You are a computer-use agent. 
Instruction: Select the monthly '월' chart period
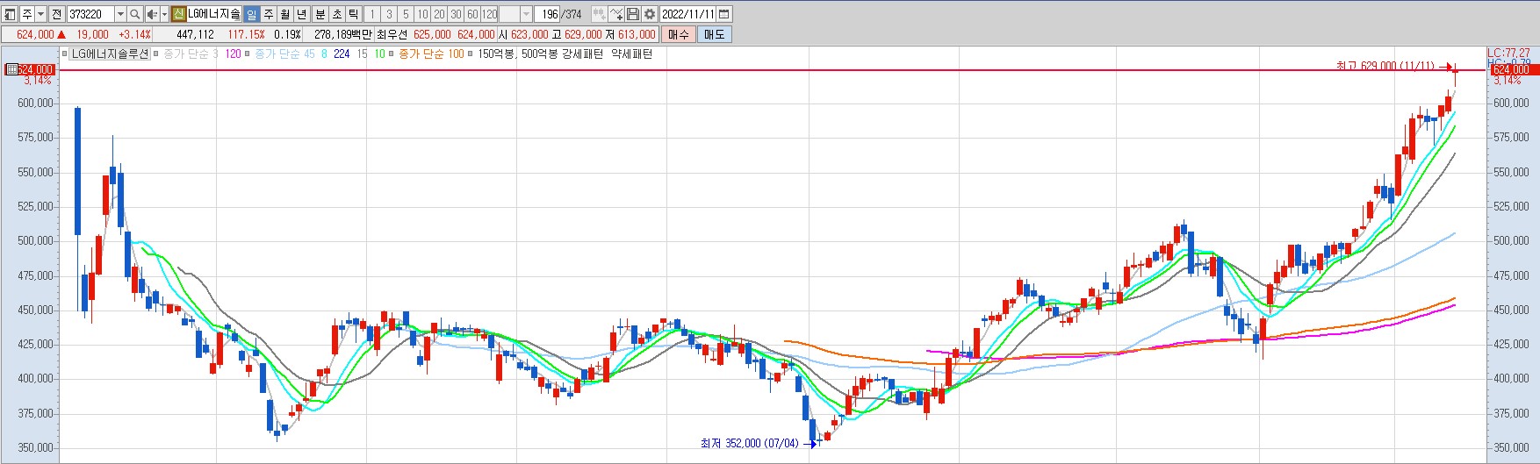pos(284,14)
